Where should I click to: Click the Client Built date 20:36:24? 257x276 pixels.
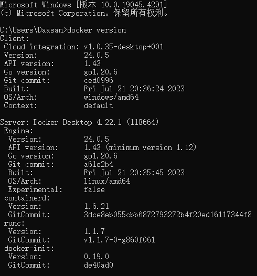(147, 89)
